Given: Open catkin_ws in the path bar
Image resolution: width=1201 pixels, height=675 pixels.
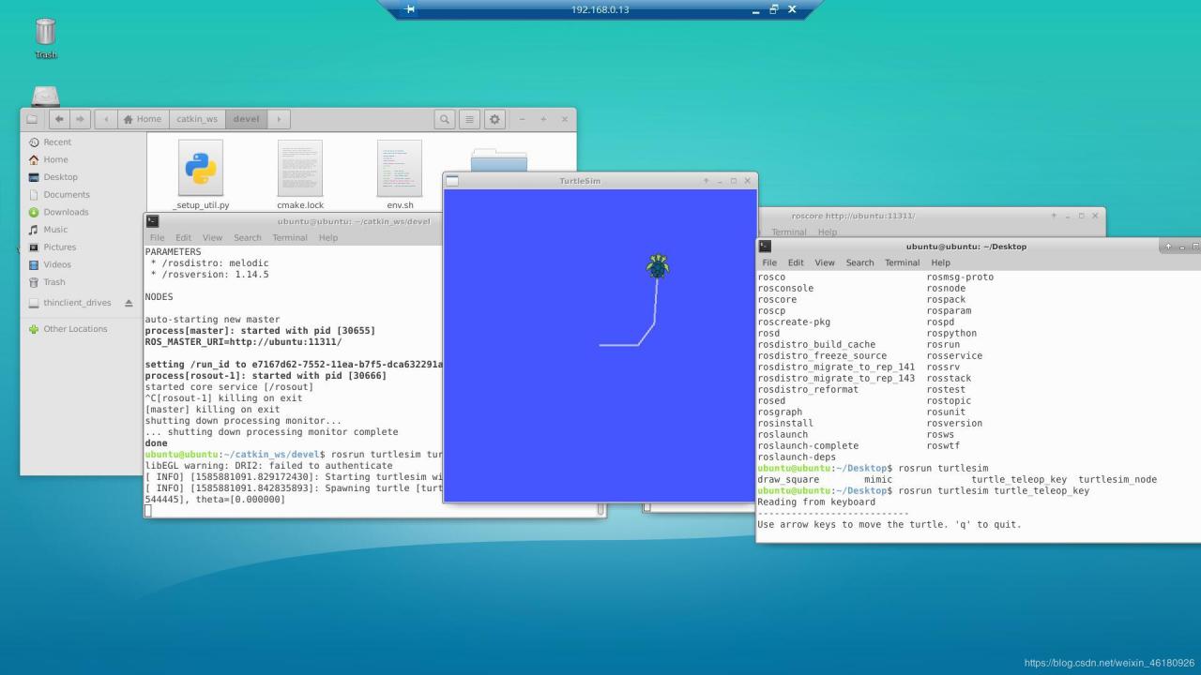Looking at the screenshot, I should coord(197,119).
